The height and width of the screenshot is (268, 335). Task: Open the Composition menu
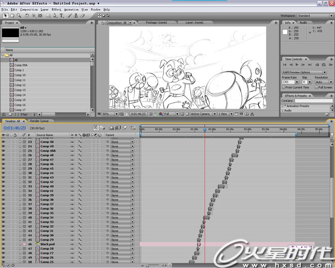(29, 10)
